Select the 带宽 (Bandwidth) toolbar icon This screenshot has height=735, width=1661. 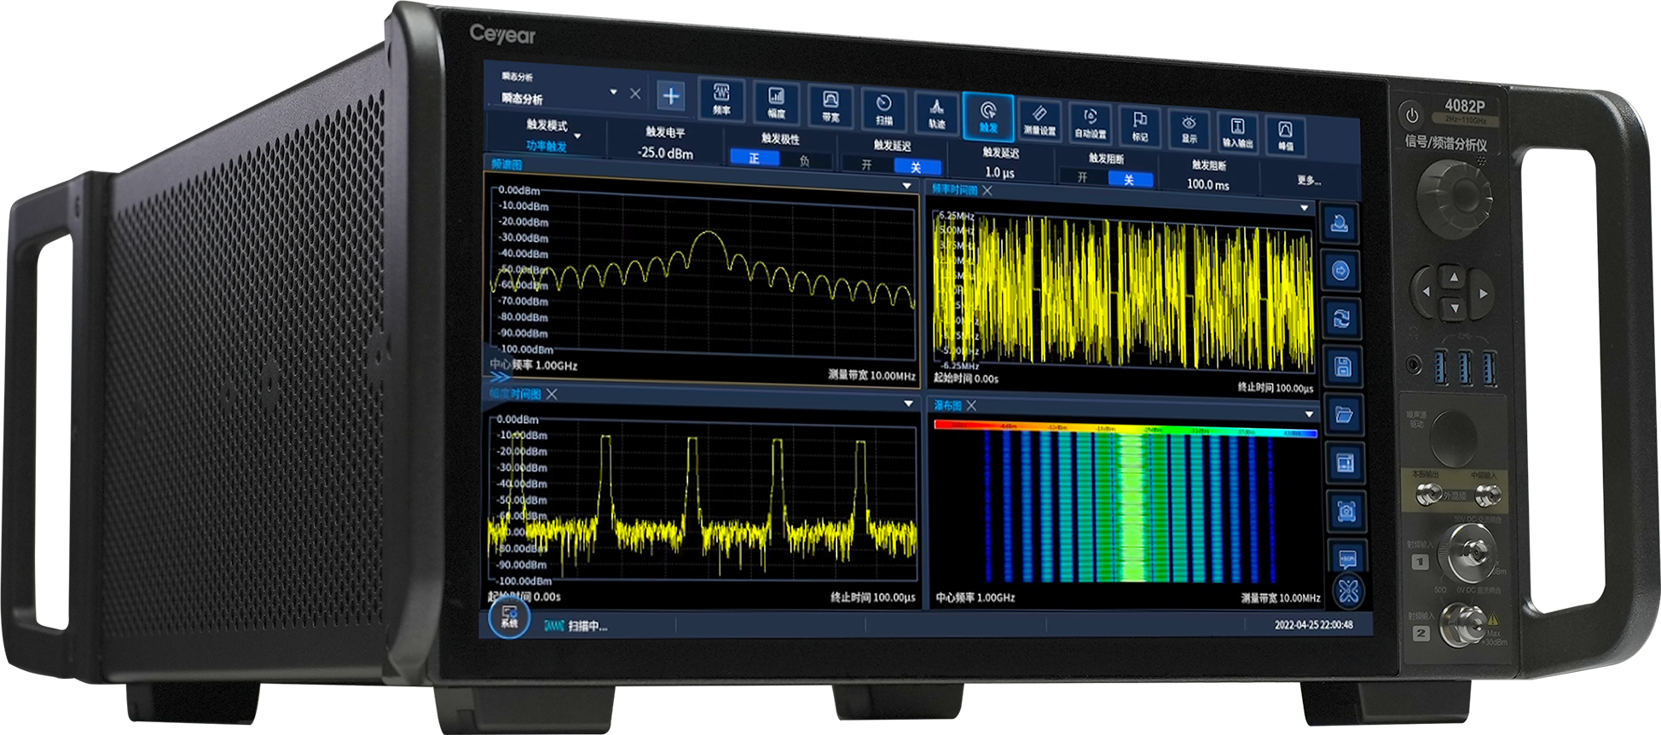coord(830,105)
